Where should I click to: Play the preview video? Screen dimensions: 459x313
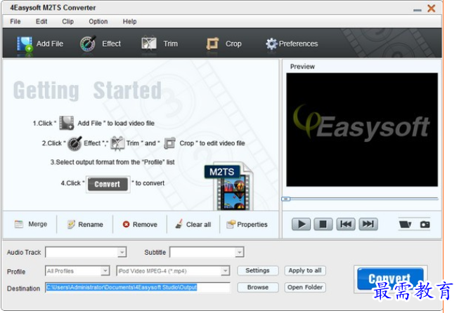[301, 225]
